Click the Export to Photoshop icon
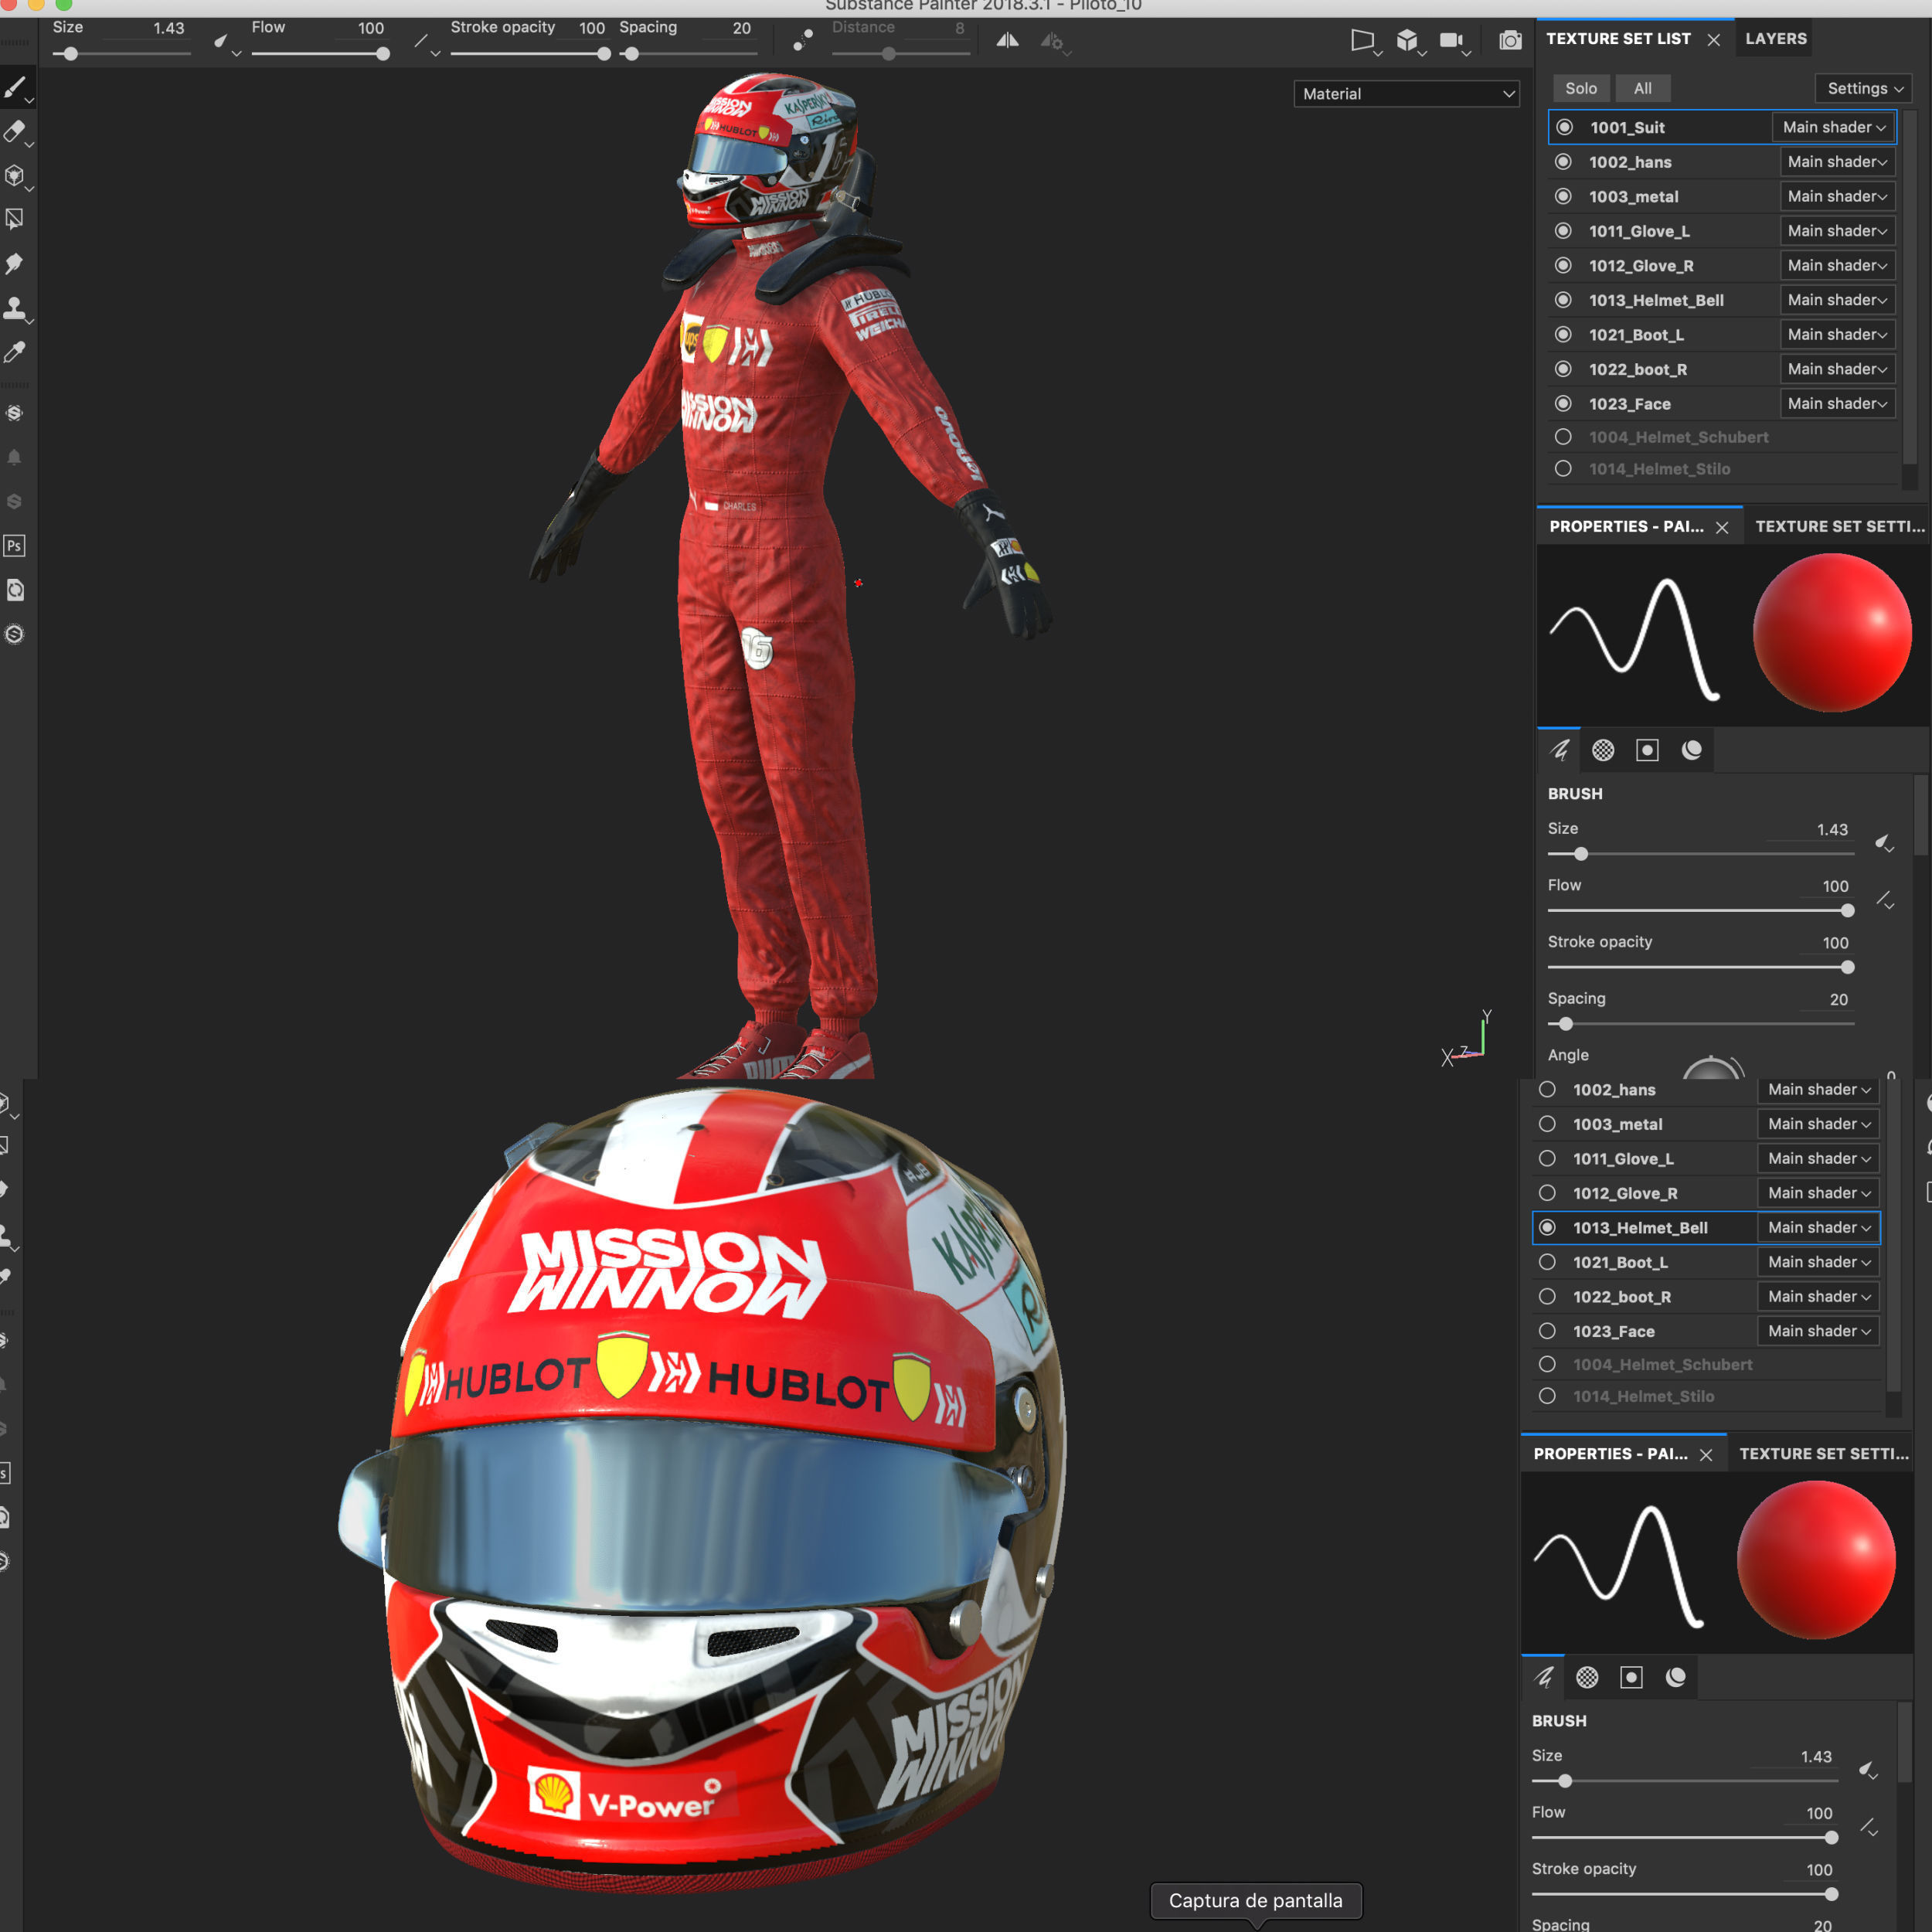The width and height of the screenshot is (1932, 1932). coord(14,545)
